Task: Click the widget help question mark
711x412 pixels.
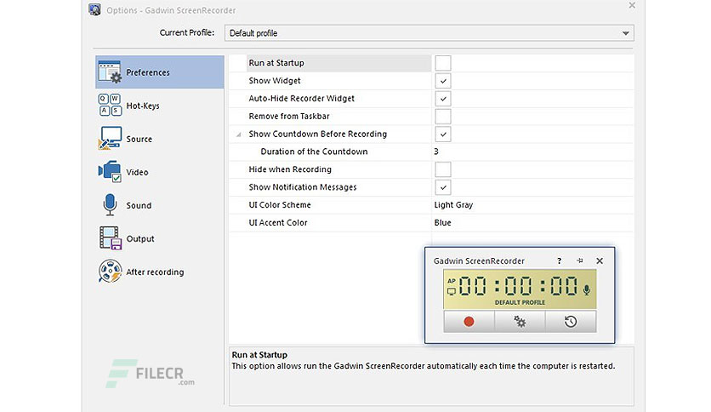Action: tap(559, 260)
